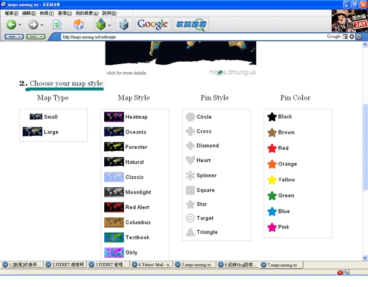Select the Columbus map style

128,222
